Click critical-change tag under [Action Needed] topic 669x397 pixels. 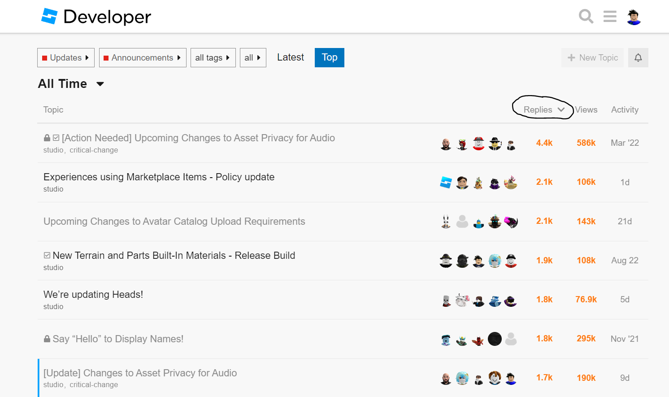pos(94,150)
